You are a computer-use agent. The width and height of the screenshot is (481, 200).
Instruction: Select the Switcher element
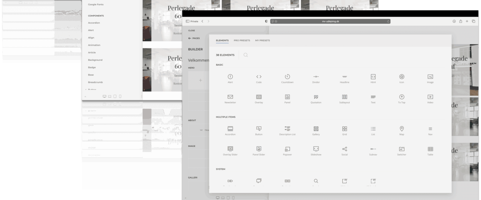(x=402, y=151)
